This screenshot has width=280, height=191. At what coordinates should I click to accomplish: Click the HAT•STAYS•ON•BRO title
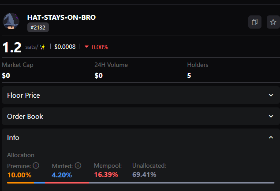[61, 18]
